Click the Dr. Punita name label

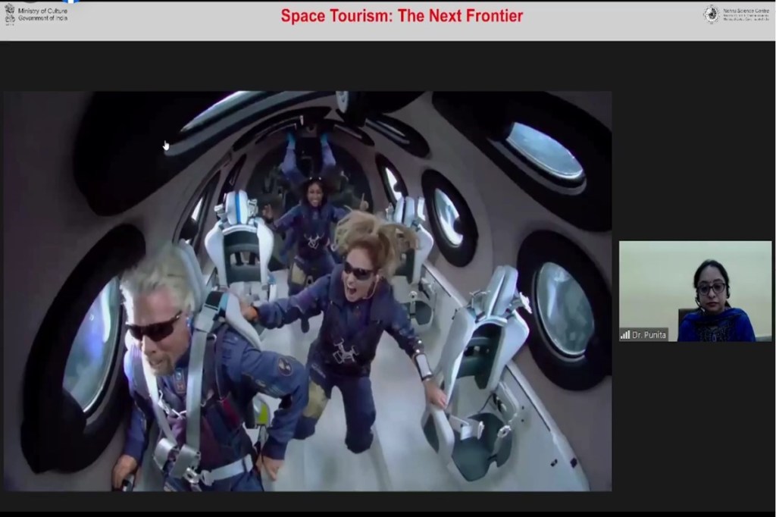pos(650,334)
